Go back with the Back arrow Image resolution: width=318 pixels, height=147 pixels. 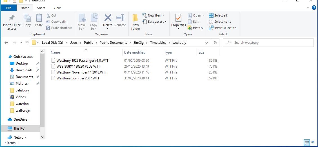6,43
